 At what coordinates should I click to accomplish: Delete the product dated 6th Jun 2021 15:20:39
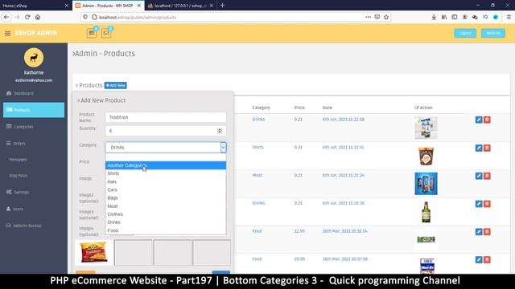coord(487,204)
